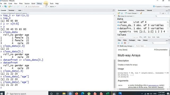
Task: Close the Jobs tab
Action: (22, 11)
